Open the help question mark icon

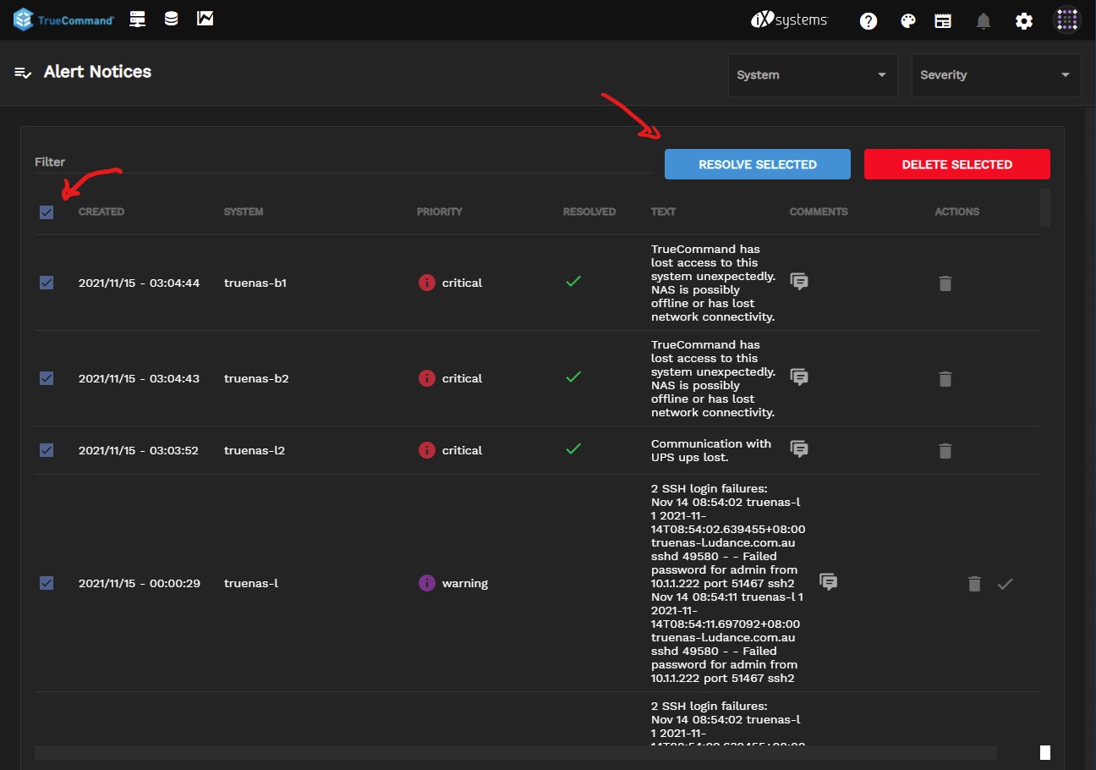869,21
